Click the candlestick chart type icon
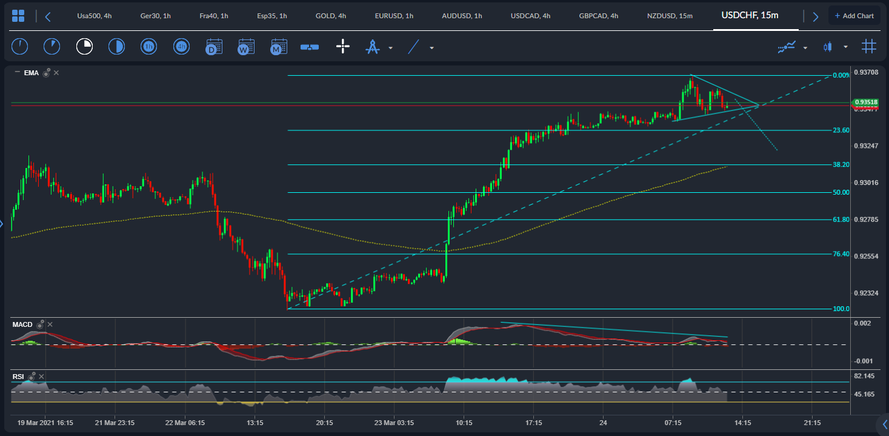The height and width of the screenshot is (436, 889). coord(828,47)
